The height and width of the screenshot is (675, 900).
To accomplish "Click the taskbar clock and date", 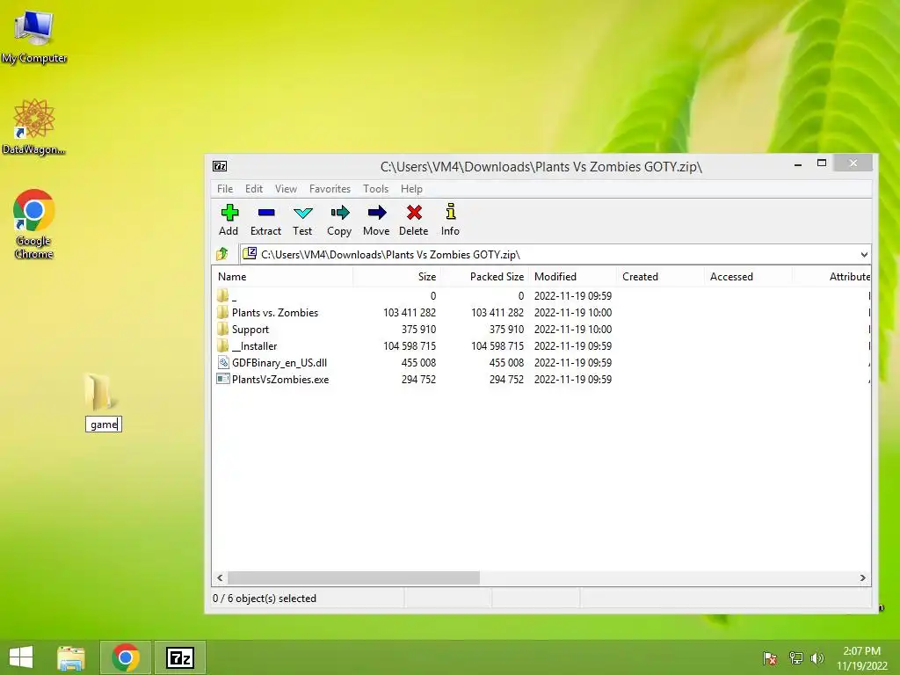I will (861, 657).
